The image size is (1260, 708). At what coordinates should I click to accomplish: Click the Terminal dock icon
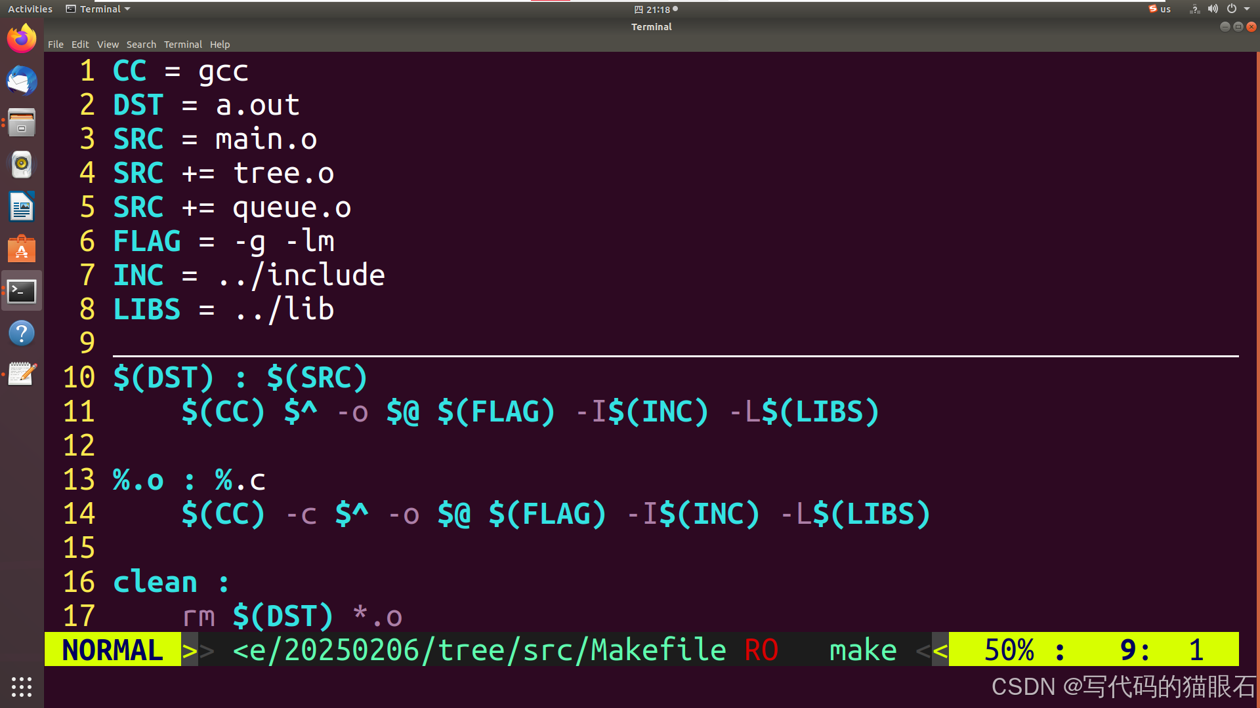pyautogui.click(x=22, y=291)
